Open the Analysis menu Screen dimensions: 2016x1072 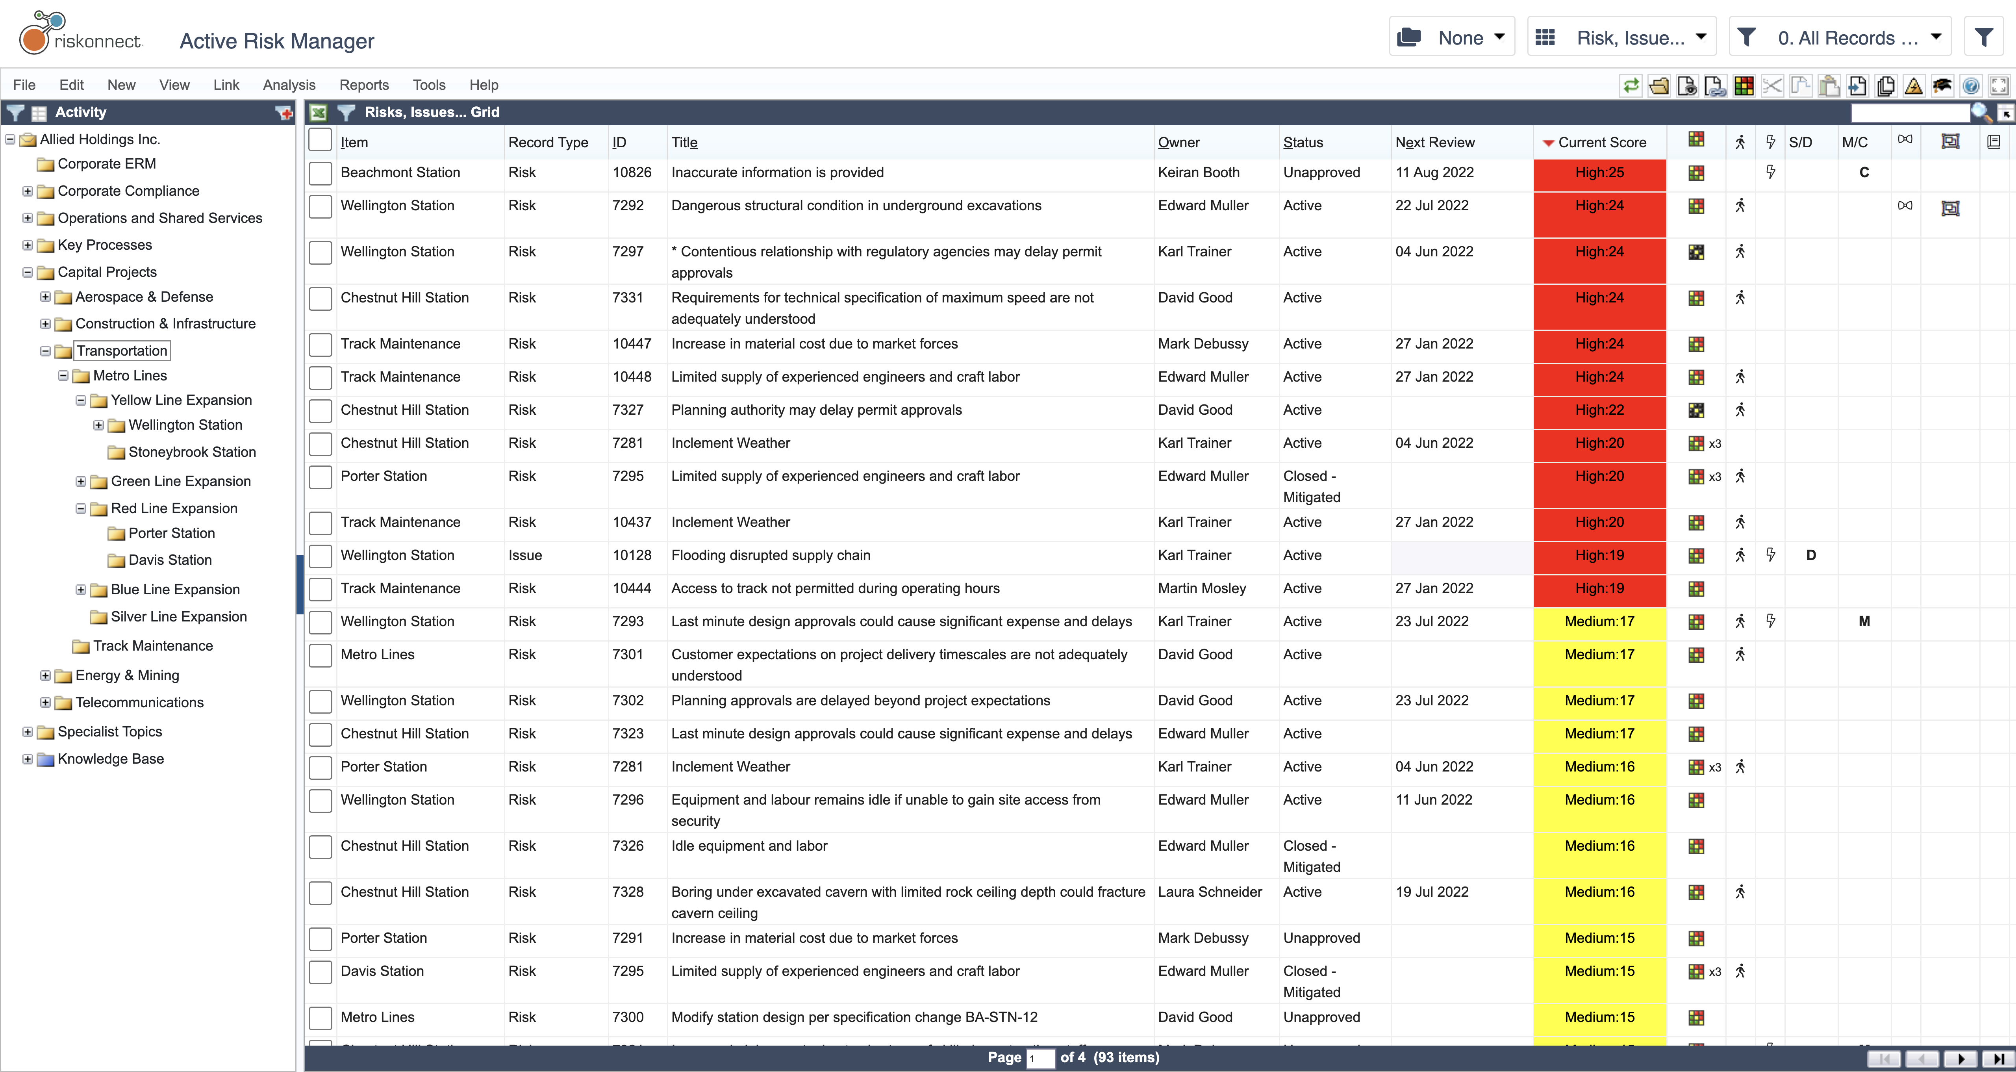(x=288, y=84)
